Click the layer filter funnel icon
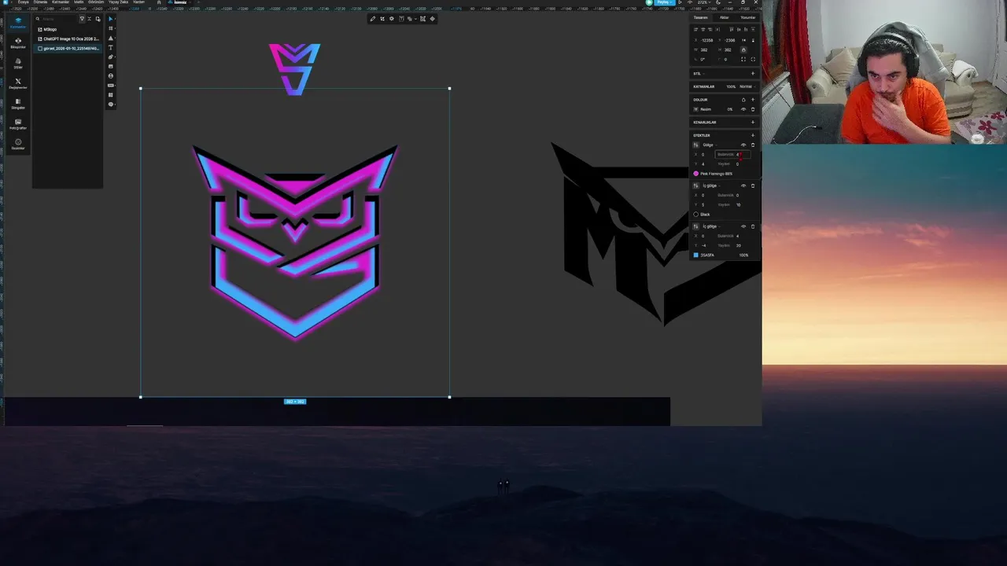The height and width of the screenshot is (566, 1007). tap(82, 19)
